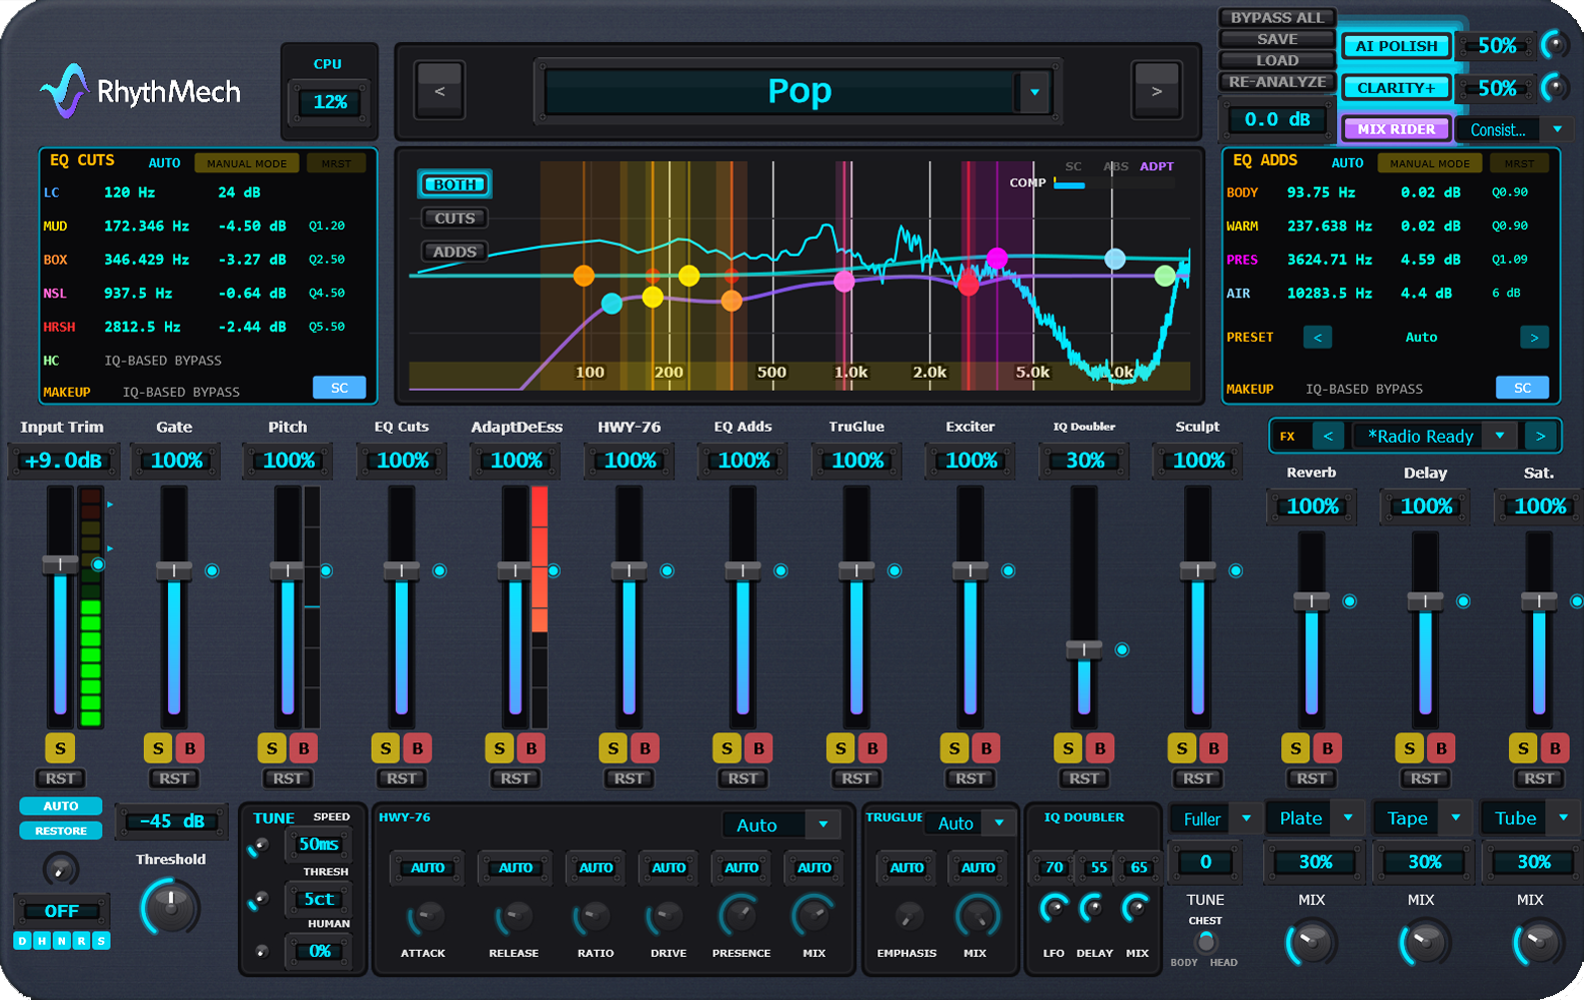Viewport: 1584px width, 1000px height.
Task: Bypass the Exciter module
Action: [986, 748]
